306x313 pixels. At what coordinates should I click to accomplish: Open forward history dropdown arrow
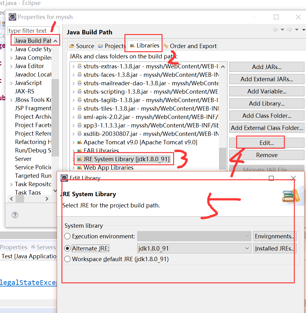[297, 30]
